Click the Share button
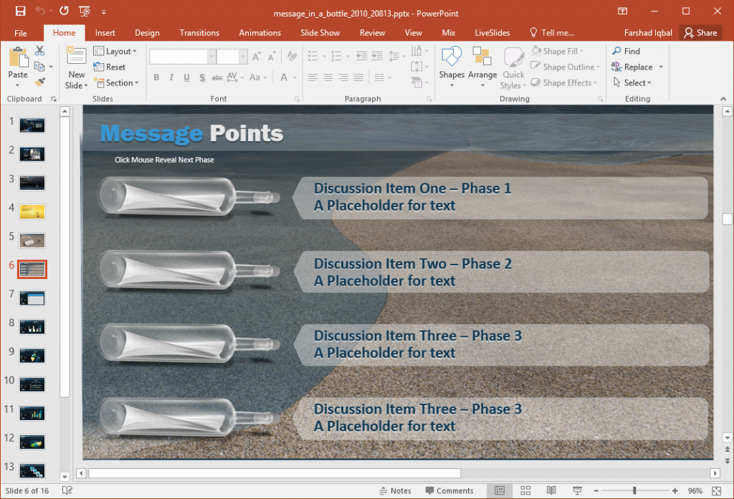Image resolution: width=734 pixels, height=499 pixels. click(701, 33)
